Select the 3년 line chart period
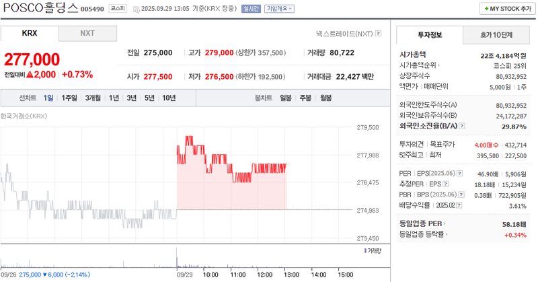The height and width of the screenshot is (282, 538). click(x=132, y=98)
